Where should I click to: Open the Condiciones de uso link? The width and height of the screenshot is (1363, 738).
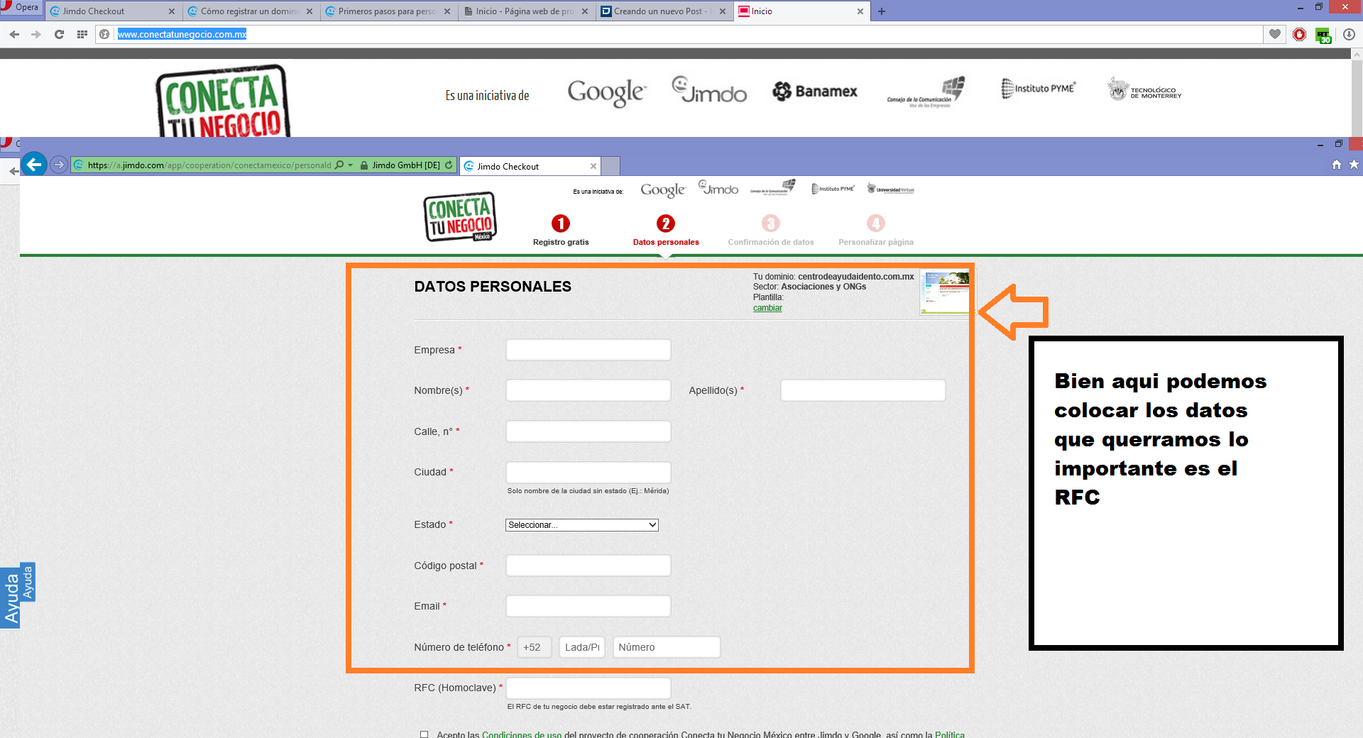(522, 734)
